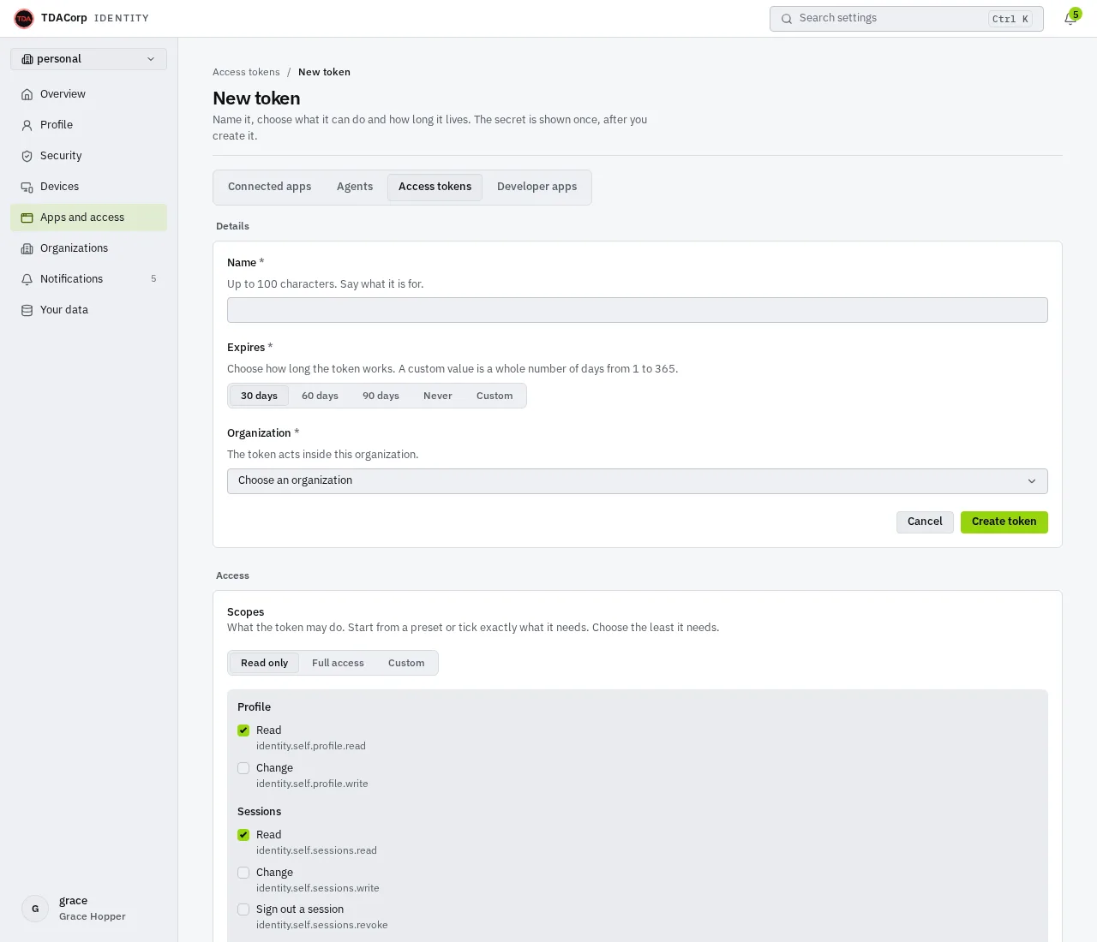Click the grace user avatar
The width and height of the screenshot is (1097, 942).
(35, 909)
